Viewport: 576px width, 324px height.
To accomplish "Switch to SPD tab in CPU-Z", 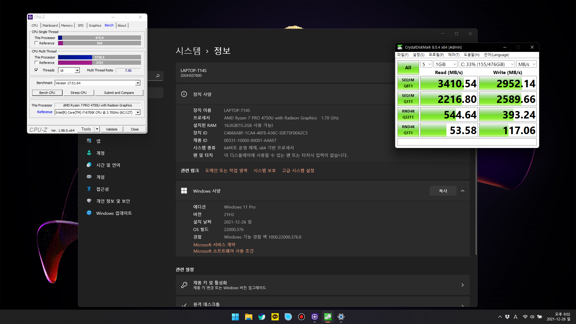I will pyautogui.click(x=81, y=25).
